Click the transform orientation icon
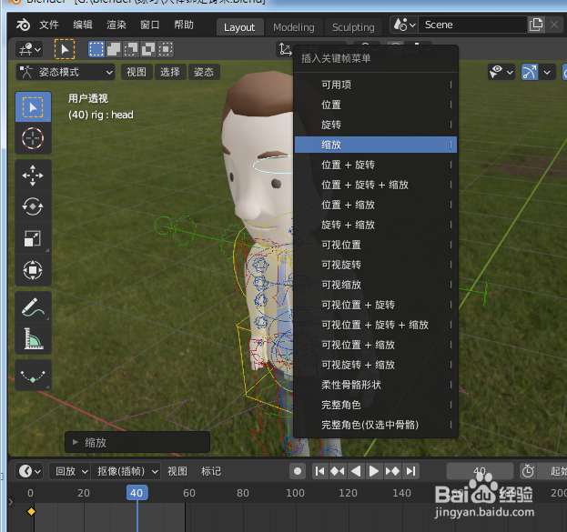Viewport: 567px width, 532px height. pyautogui.click(x=285, y=49)
